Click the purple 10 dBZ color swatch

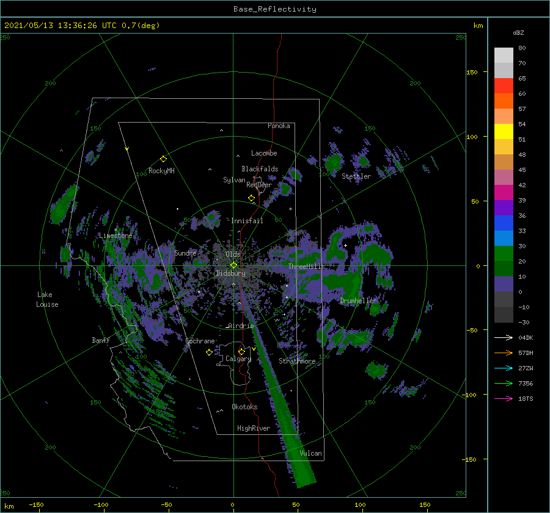coord(504,284)
